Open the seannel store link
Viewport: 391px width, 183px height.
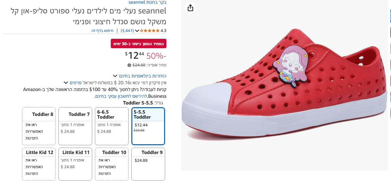pyautogui.click(x=147, y=2)
